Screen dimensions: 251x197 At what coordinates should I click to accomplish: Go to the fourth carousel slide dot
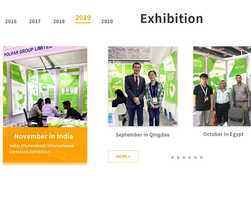tap(190, 157)
